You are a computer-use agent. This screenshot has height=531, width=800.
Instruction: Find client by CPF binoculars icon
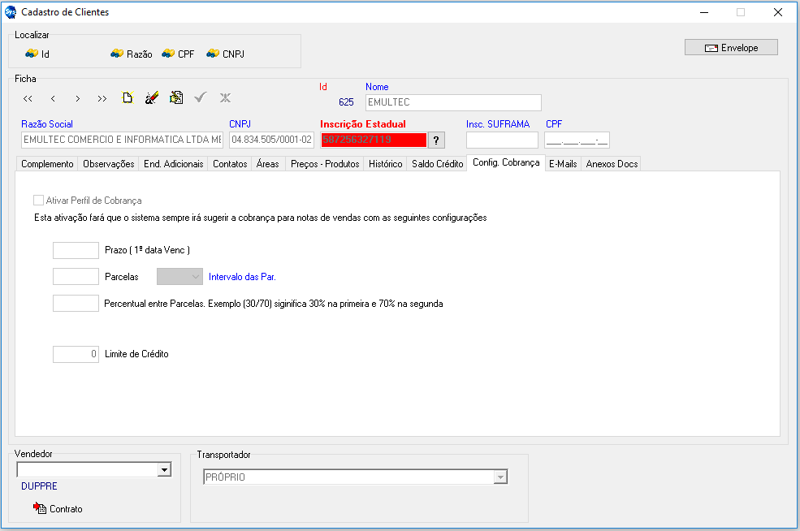(168, 54)
